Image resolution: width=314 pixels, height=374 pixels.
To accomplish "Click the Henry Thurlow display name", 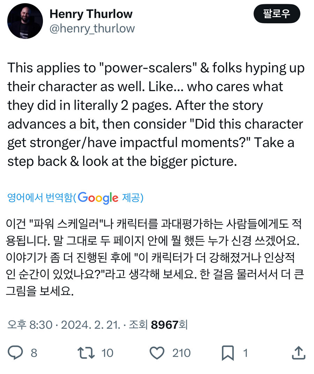I will pyautogui.click(x=91, y=14).
